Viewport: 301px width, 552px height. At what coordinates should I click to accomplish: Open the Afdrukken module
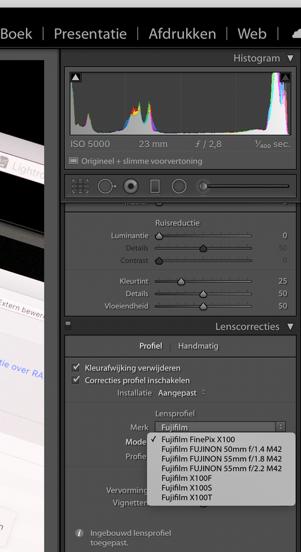(x=182, y=34)
